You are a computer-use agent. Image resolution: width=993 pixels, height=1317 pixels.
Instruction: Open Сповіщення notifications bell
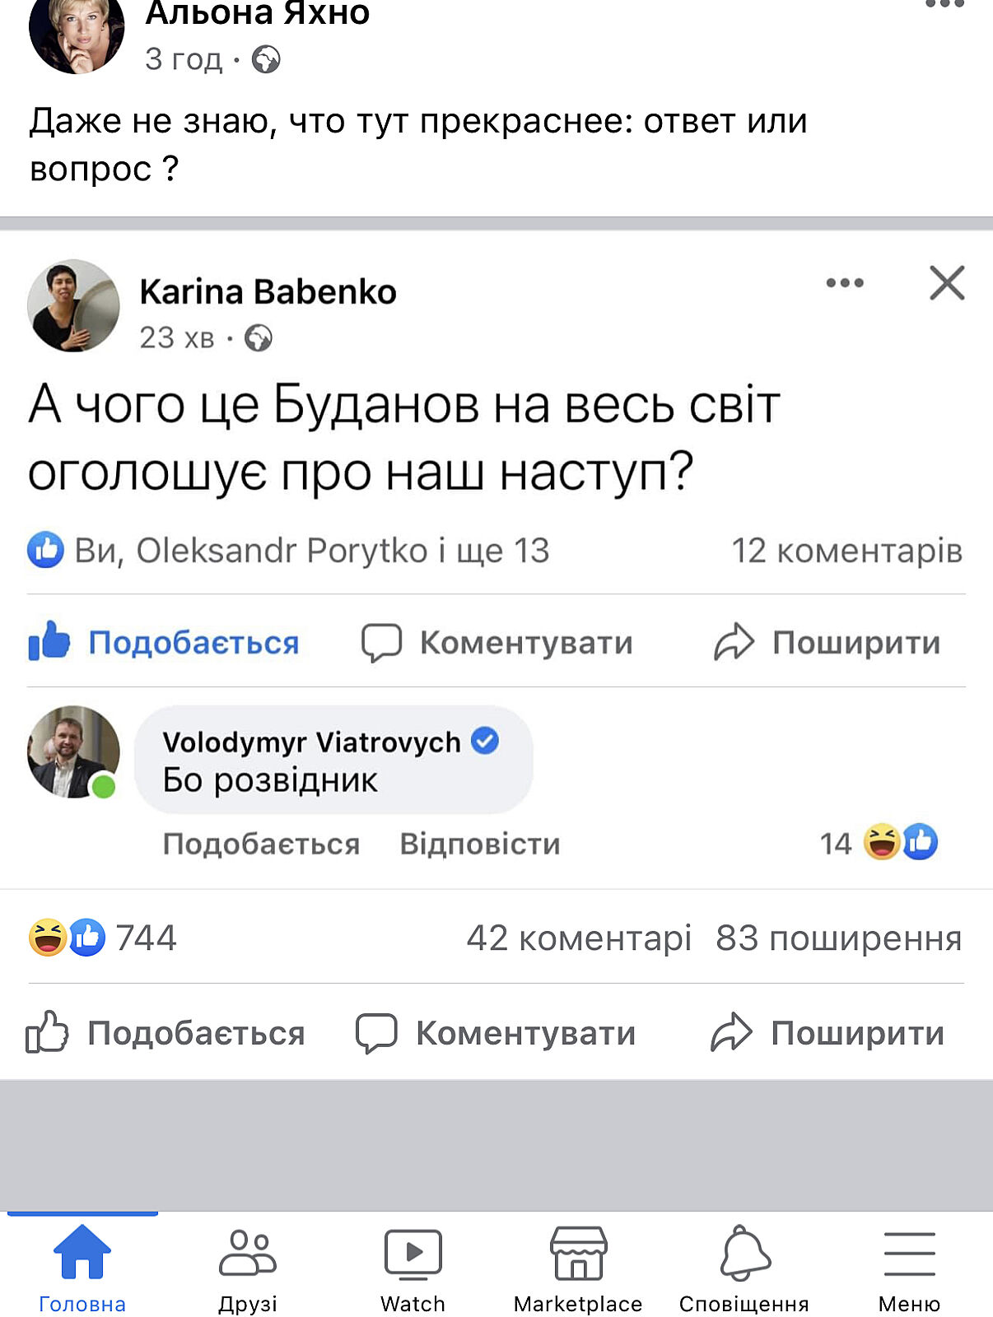pyautogui.click(x=744, y=1268)
